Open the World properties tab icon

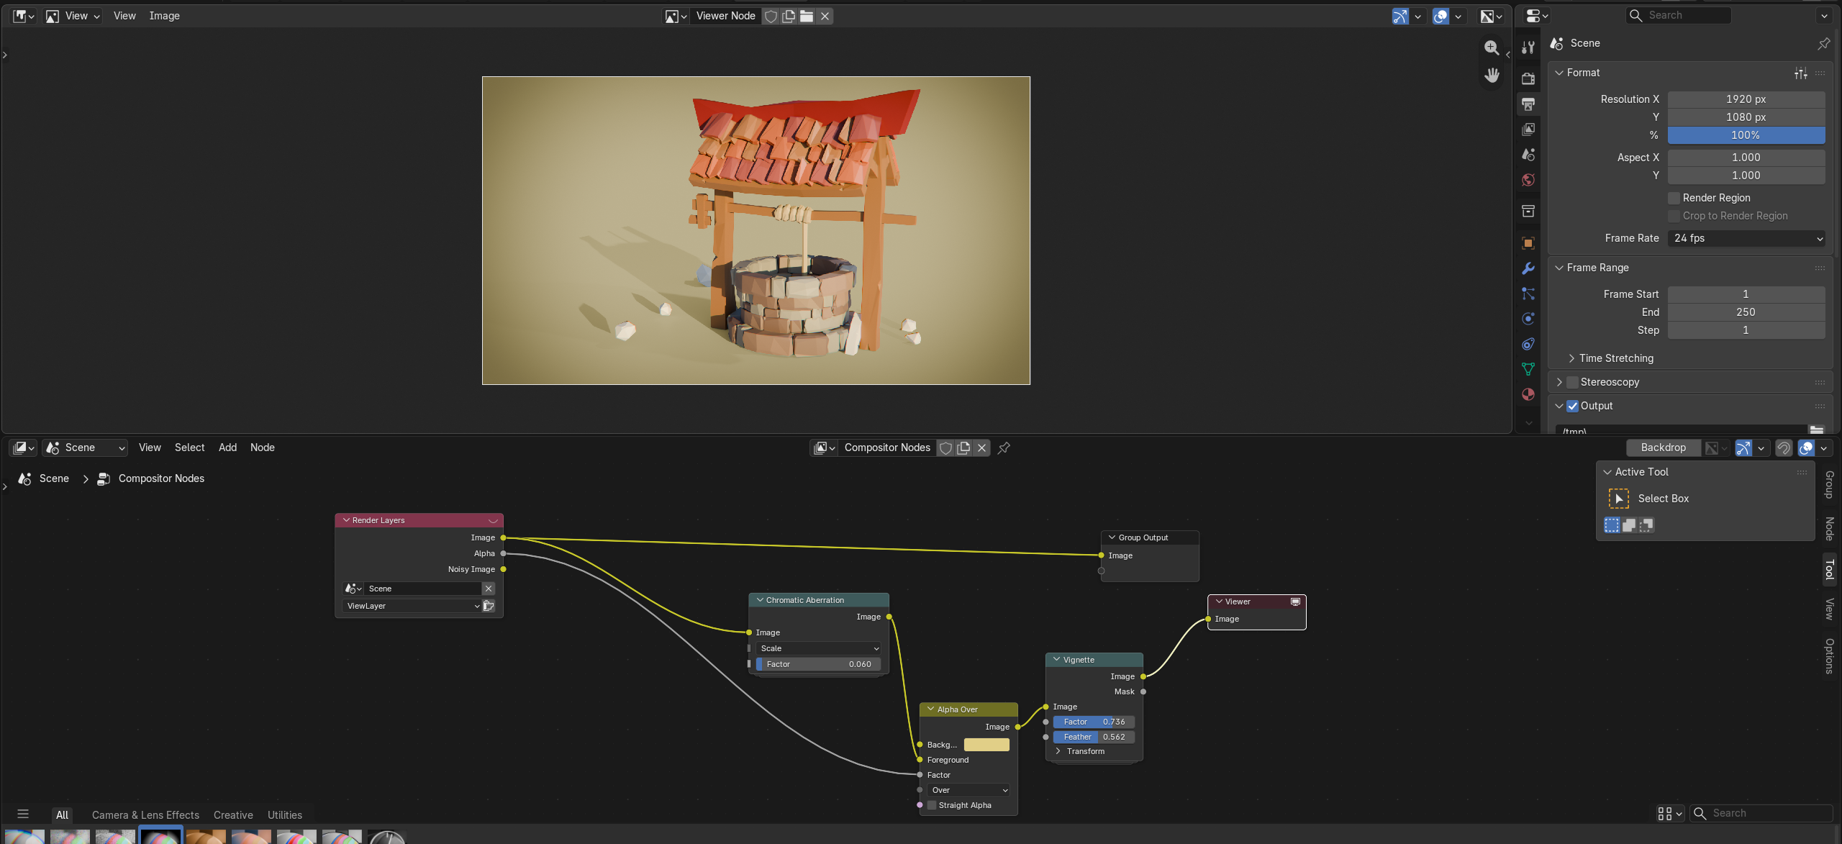pyautogui.click(x=1528, y=180)
